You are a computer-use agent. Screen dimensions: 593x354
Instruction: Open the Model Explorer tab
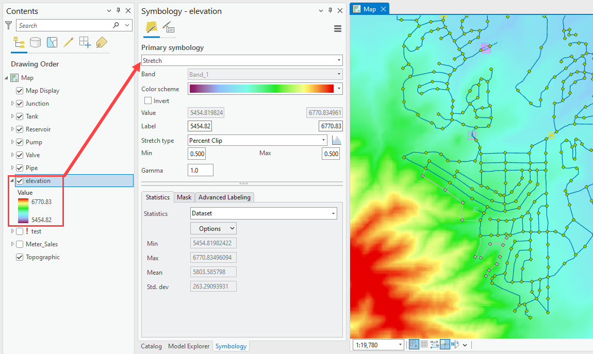coord(189,346)
